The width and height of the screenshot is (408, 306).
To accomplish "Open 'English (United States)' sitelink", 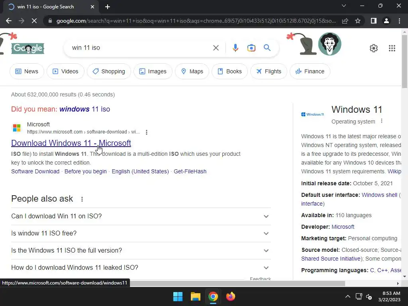I will coord(140,171).
